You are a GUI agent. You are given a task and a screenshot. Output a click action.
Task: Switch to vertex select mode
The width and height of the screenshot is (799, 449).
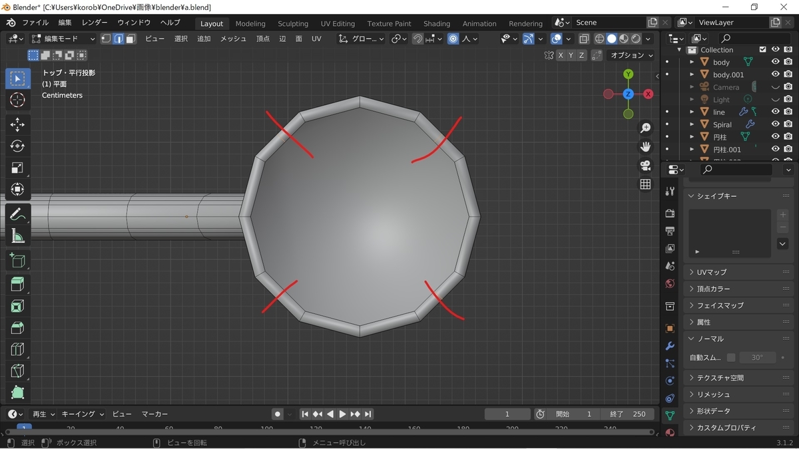(x=106, y=39)
